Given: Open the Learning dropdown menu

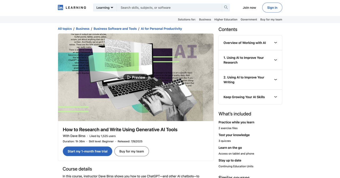Looking at the screenshot, I should [105, 7].
